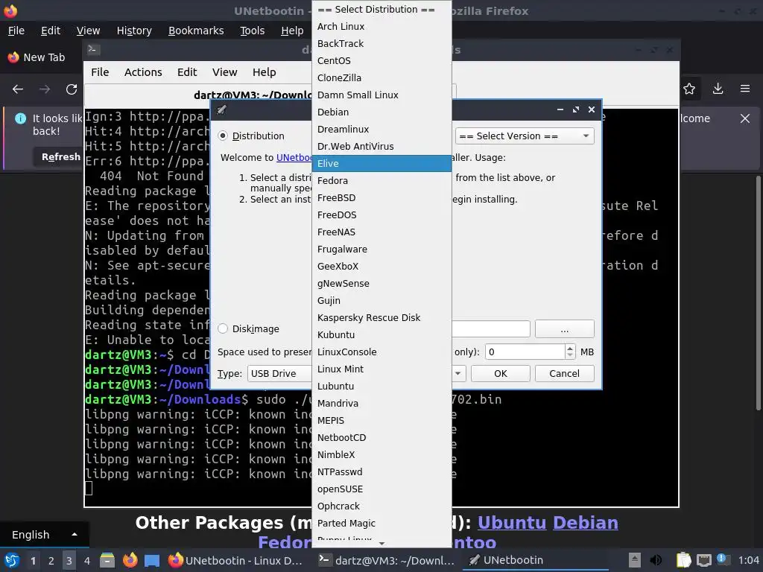Open the Select Version dropdown
This screenshot has height=572, width=763.
point(525,136)
